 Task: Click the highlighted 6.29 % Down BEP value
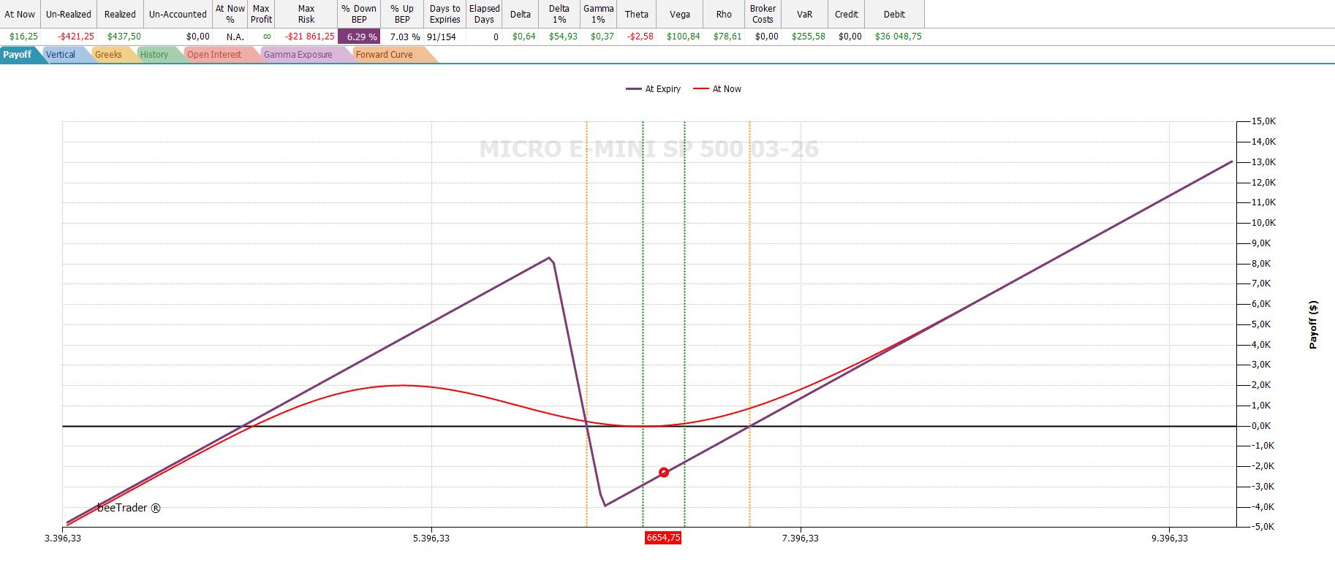point(359,37)
